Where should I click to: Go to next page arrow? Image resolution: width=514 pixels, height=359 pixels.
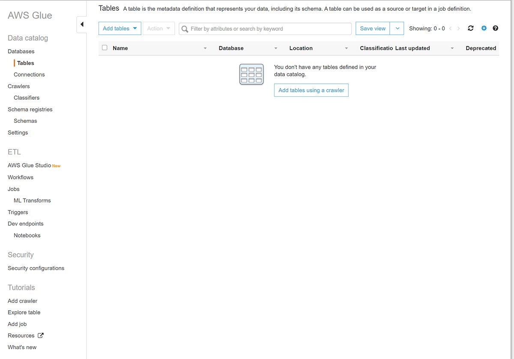459,29
